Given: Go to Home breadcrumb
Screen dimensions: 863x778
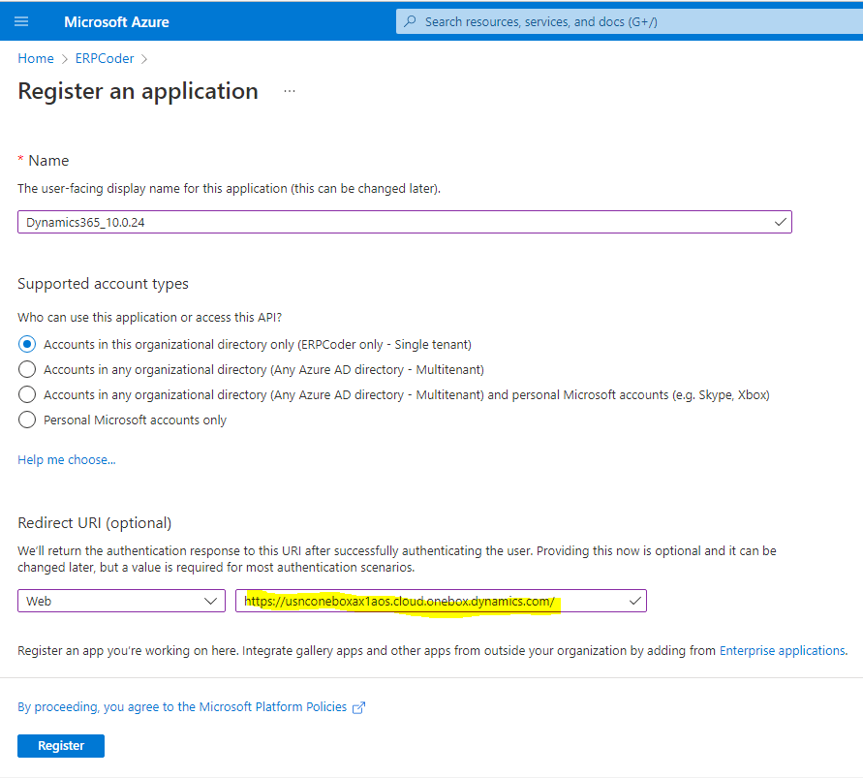Looking at the screenshot, I should click(36, 58).
